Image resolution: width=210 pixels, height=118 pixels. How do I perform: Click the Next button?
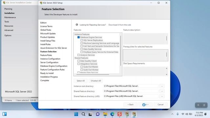point(145,105)
